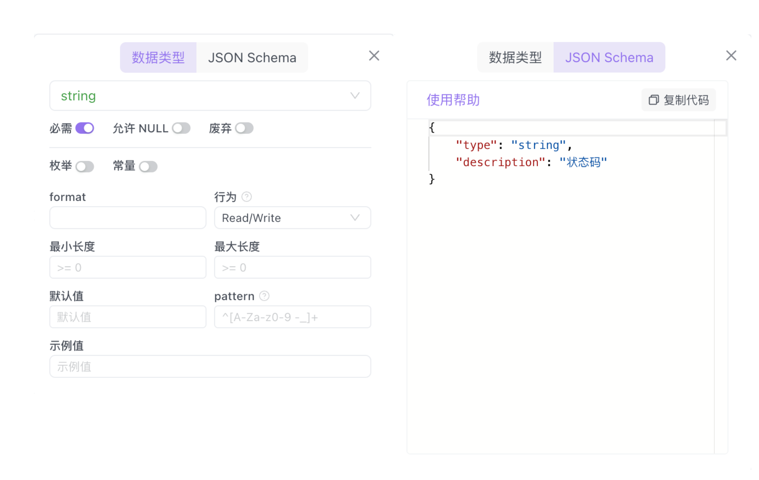This screenshot has width=759, height=480.
Task: Click the format input field
Action: click(x=128, y=218)
